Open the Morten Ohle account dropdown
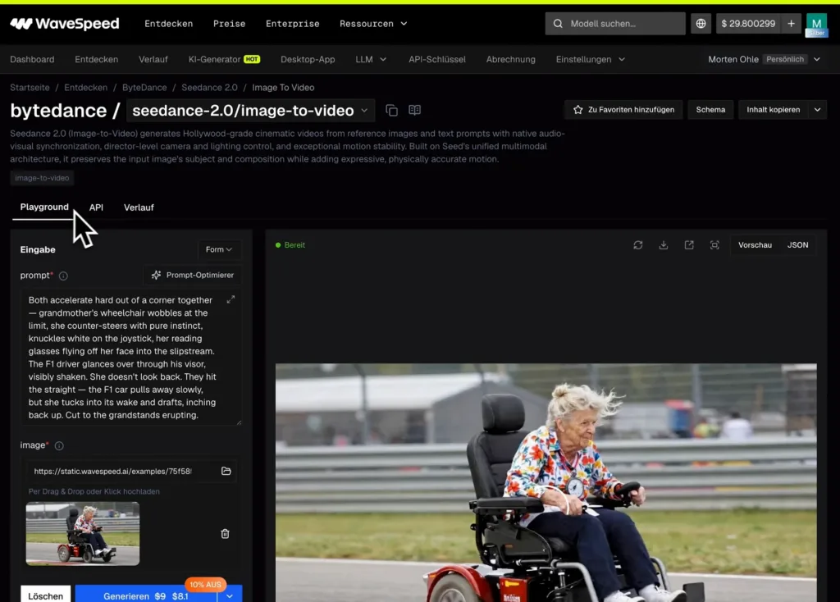This screenshot has height=602, width=840. pyautogui.click(x=764, y=59)
